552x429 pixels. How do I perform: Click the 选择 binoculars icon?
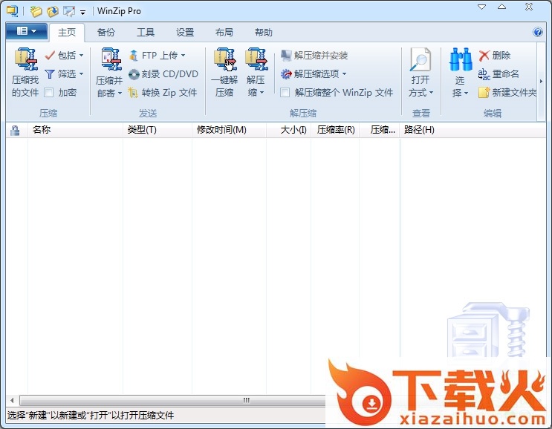[x=460, y=60]
